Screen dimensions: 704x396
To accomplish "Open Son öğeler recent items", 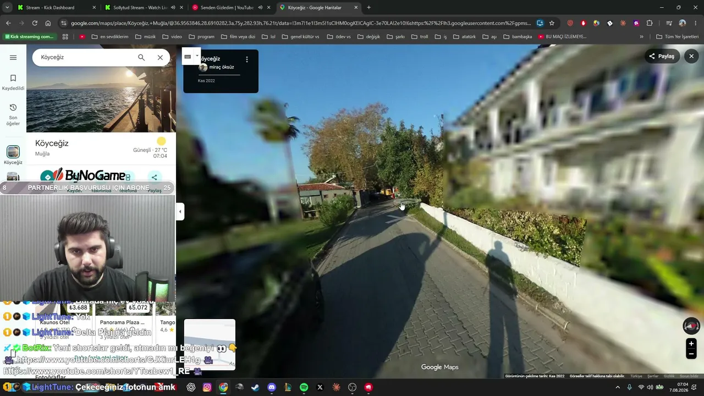I will [x=13, y=114].
